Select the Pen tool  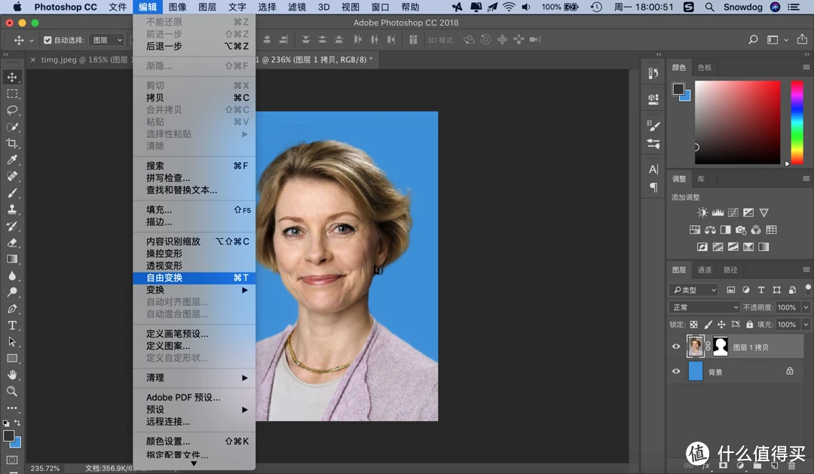(12, 309)
